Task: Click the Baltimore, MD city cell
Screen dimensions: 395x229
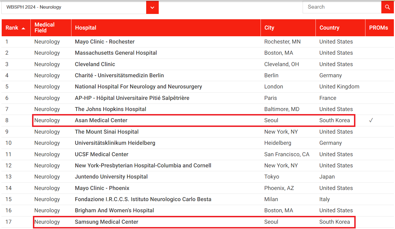Action: 282,109
